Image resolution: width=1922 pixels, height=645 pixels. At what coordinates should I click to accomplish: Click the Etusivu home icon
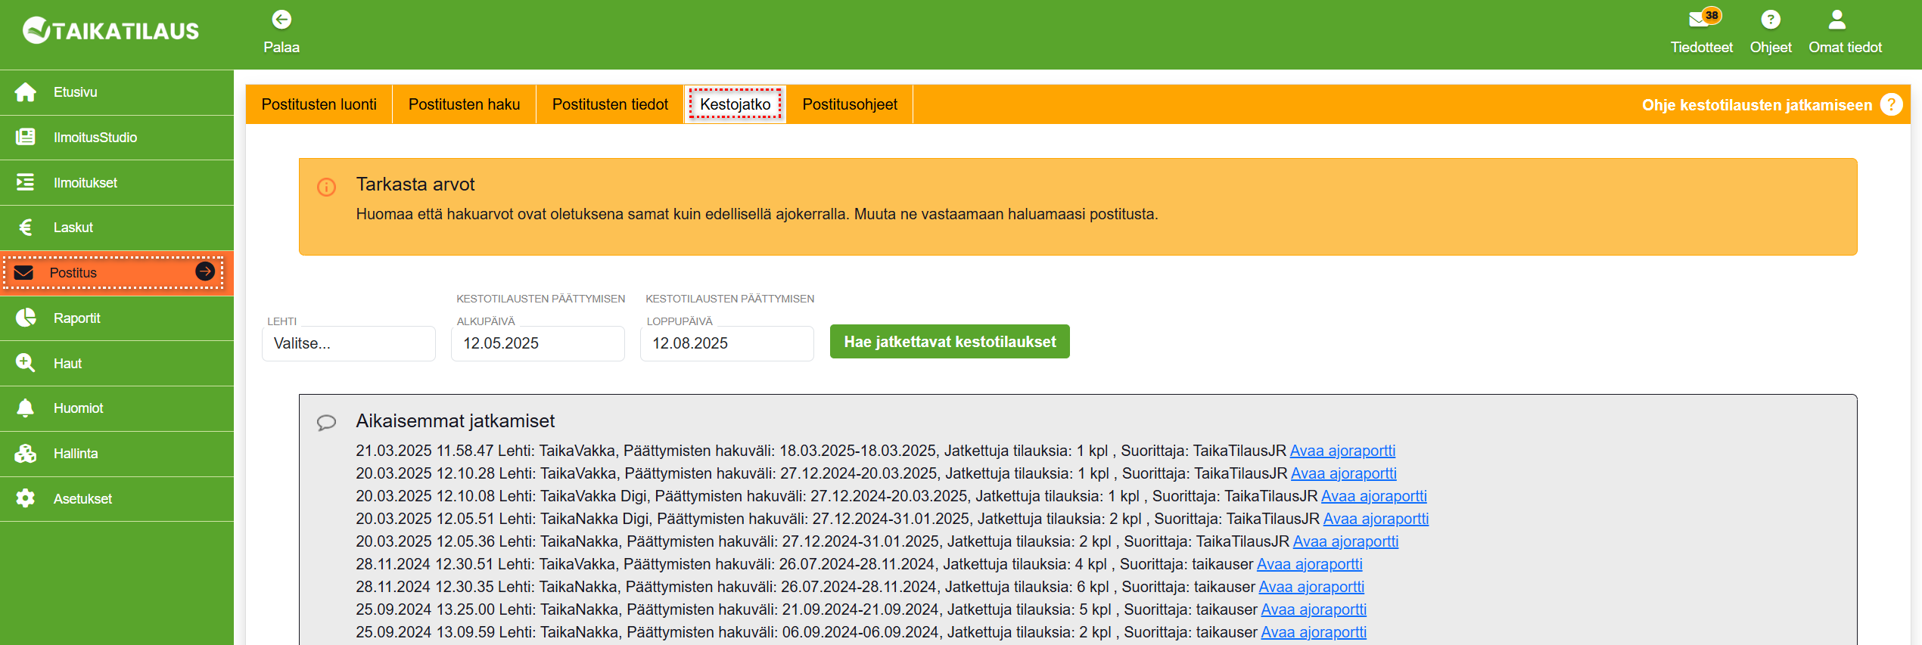point(26,92)
